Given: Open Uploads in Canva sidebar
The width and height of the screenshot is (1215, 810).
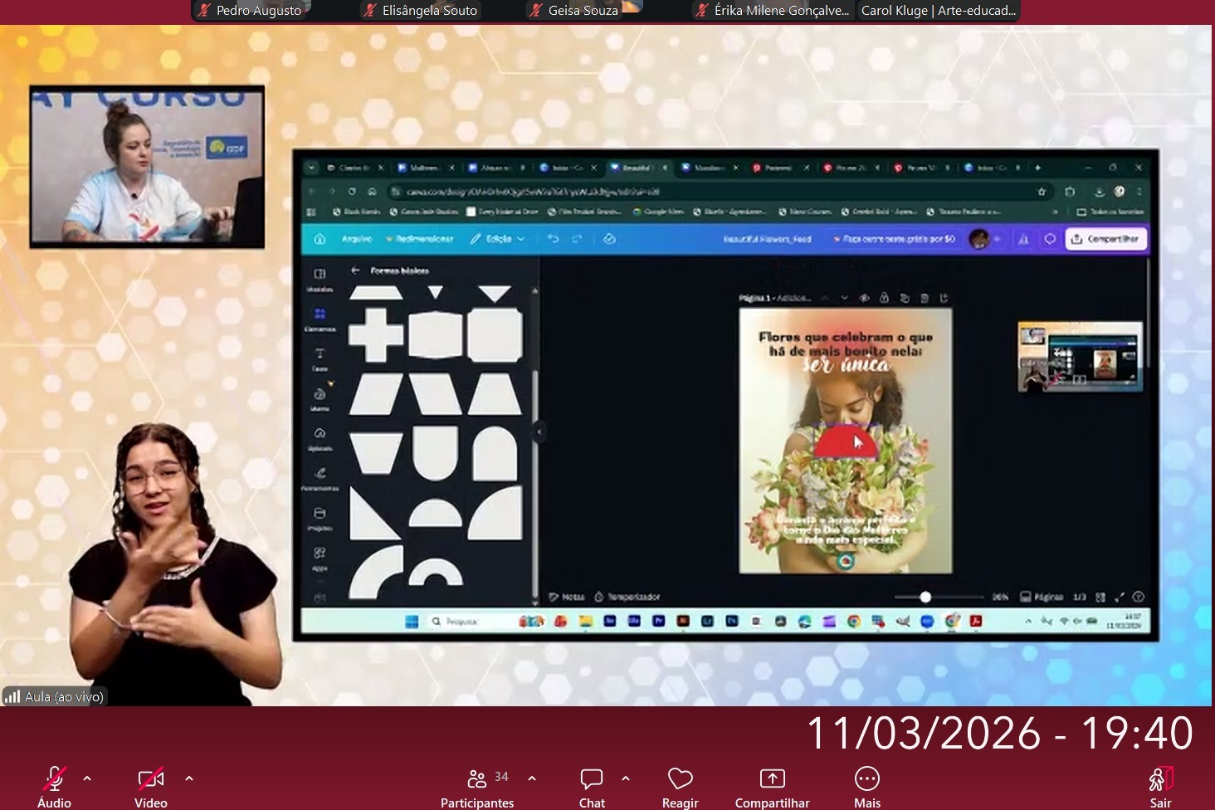Looking at the screenshot, I should [x=320, y=439].
